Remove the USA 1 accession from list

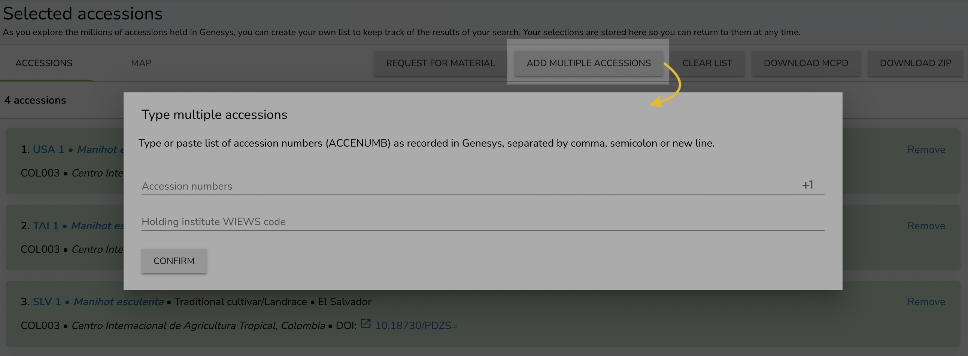click(926, 149)
